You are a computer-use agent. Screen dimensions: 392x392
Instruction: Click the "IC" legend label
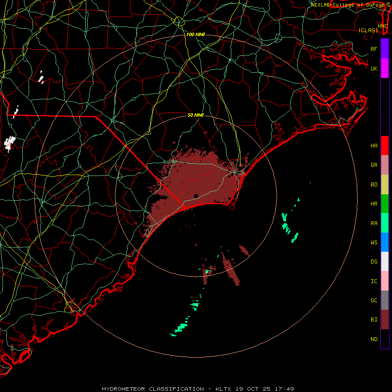(374, 281)
